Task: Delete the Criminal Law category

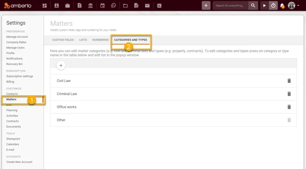Action: (289, 94)
